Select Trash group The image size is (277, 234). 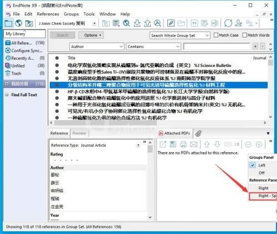coord(25,74)
